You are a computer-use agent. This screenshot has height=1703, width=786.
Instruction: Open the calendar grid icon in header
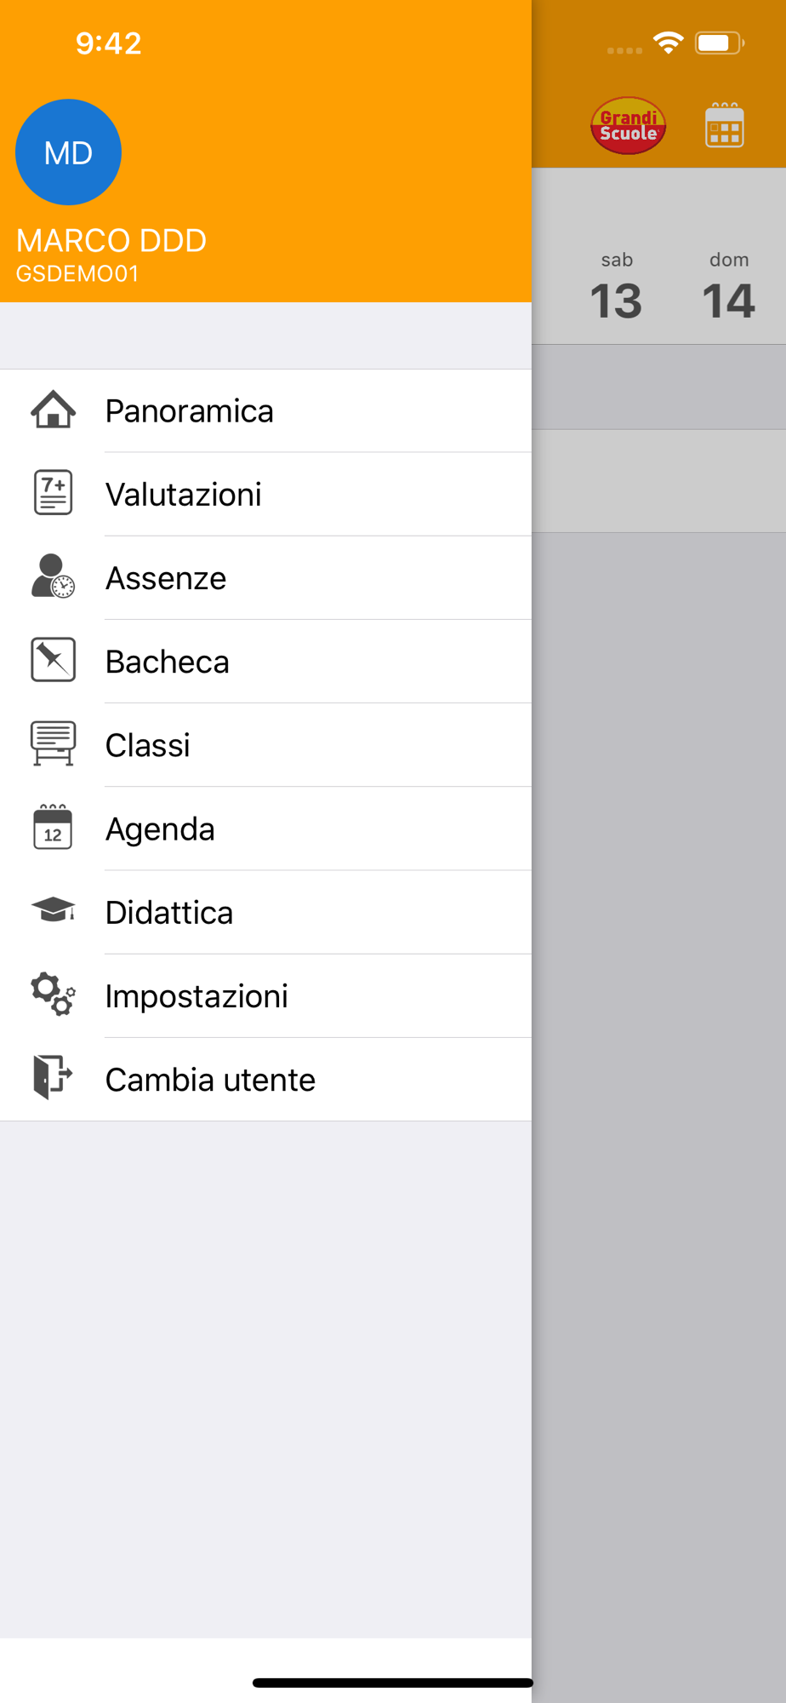(725, 126)
